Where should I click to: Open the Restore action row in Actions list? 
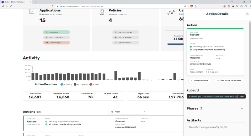pos(103,123)
